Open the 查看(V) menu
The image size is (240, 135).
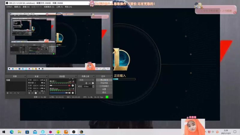(26, 7)
